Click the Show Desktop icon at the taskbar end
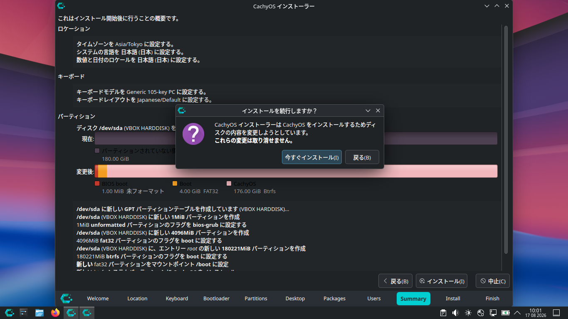Image resolution: width=568 pixels, height=319 pixels. tap(556, 313)
